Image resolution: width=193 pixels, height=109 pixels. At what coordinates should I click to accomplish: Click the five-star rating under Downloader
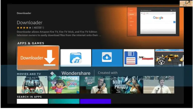tap(24, 27)
